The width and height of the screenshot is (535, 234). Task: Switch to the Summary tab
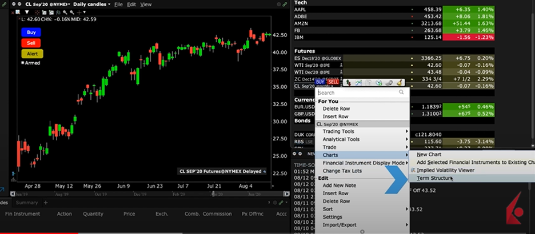pyautogui.click(x=27, y=203)
